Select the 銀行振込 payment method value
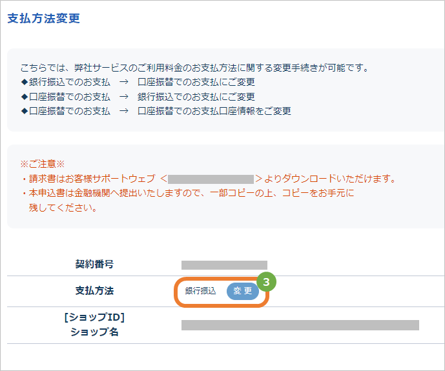 tap(200, 291)
